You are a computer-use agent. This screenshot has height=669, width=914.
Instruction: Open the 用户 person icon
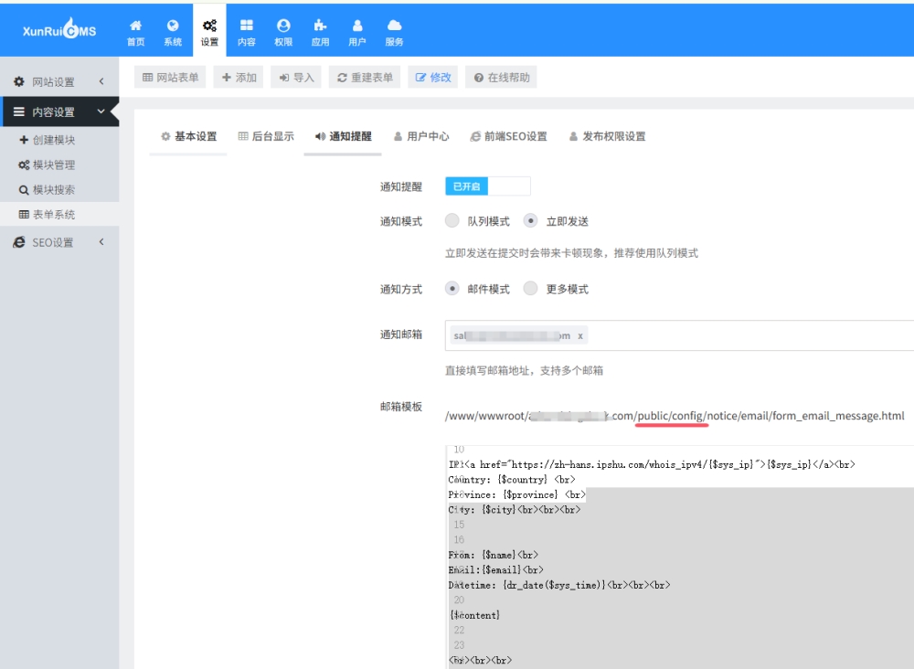(357, 25)
